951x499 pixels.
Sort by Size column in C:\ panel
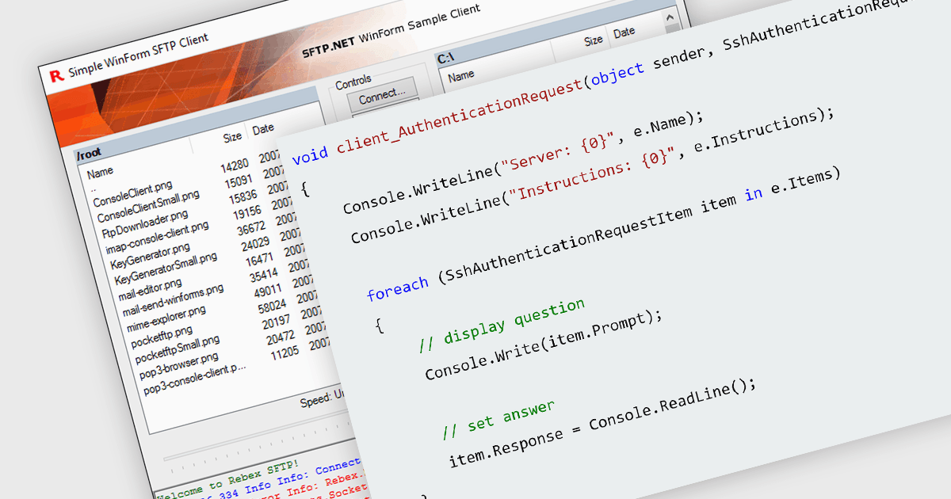(594, 40)
